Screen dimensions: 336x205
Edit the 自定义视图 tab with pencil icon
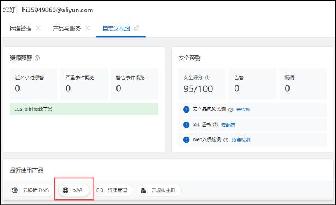pos(137,28)
